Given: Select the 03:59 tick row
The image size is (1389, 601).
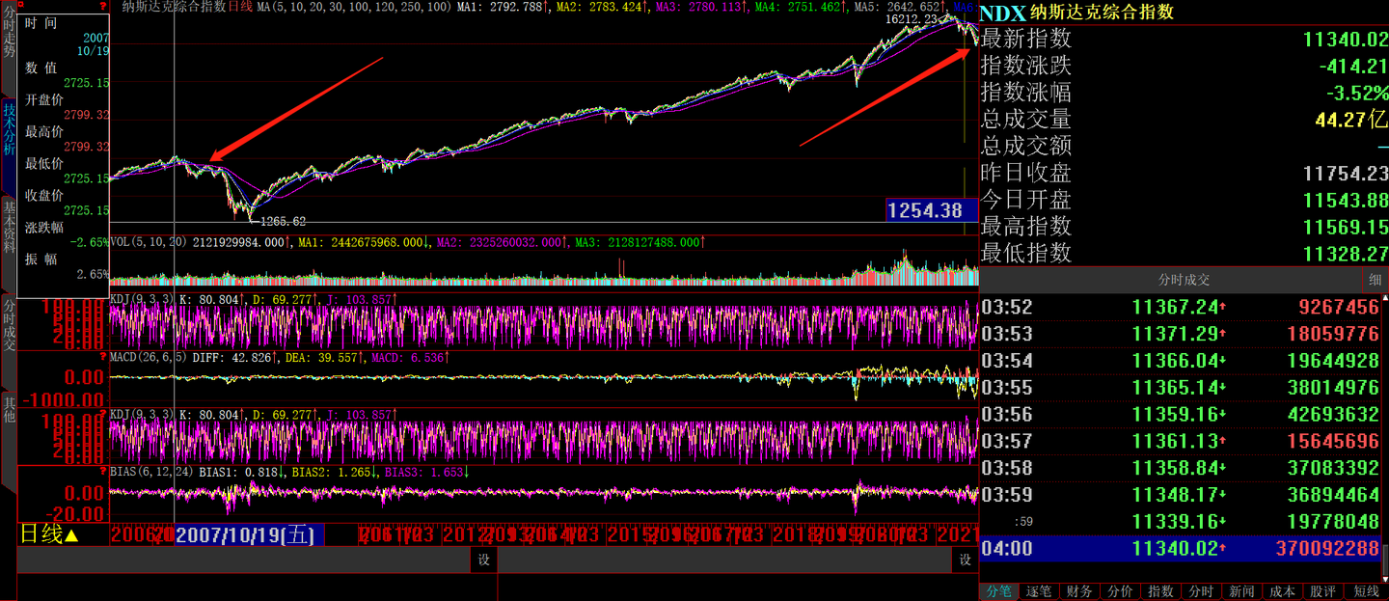Looking at the screenshot, I should point(1180,495).
